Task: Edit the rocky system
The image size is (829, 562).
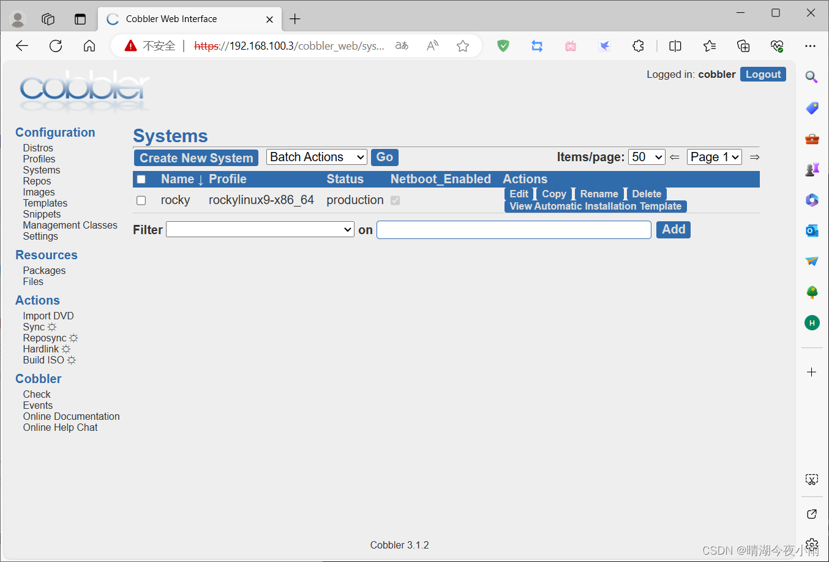Action: coord(519,194)
